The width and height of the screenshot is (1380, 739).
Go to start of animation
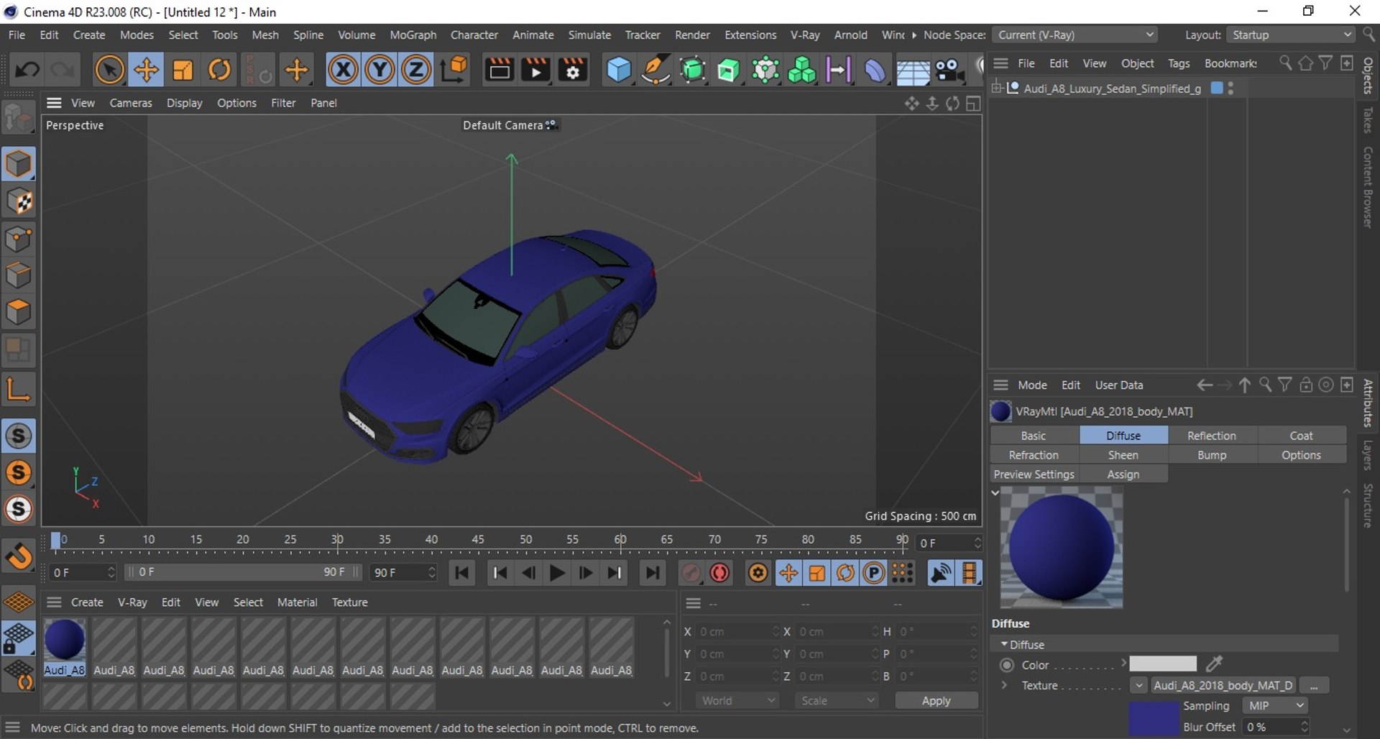click(x=461, y=573)
